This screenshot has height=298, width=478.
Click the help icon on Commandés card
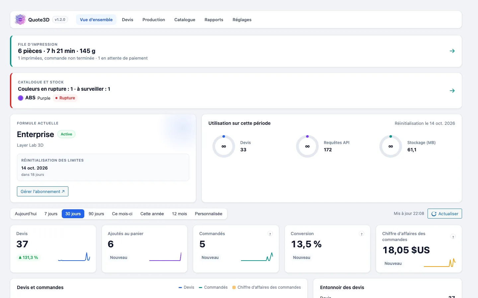(x=270, y=234)
